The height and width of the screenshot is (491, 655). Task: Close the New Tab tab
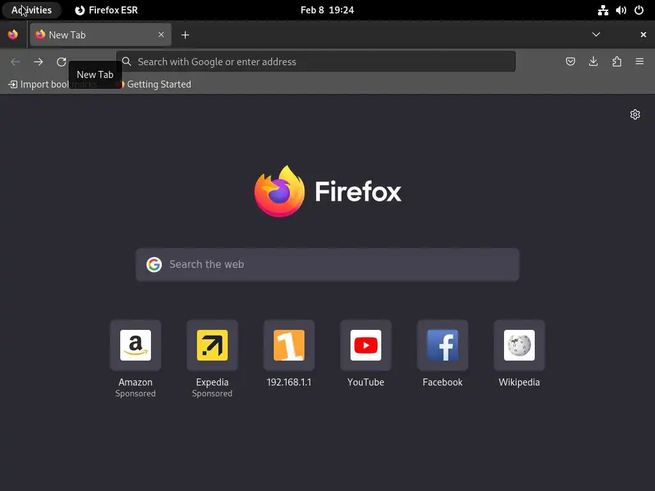click(x=161, y=35)
